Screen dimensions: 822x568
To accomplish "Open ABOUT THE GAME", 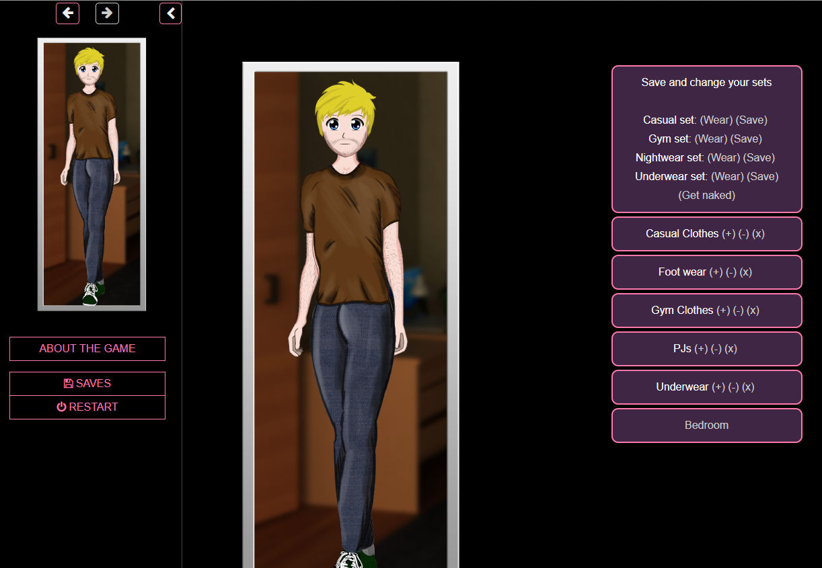I will [87, 349].
